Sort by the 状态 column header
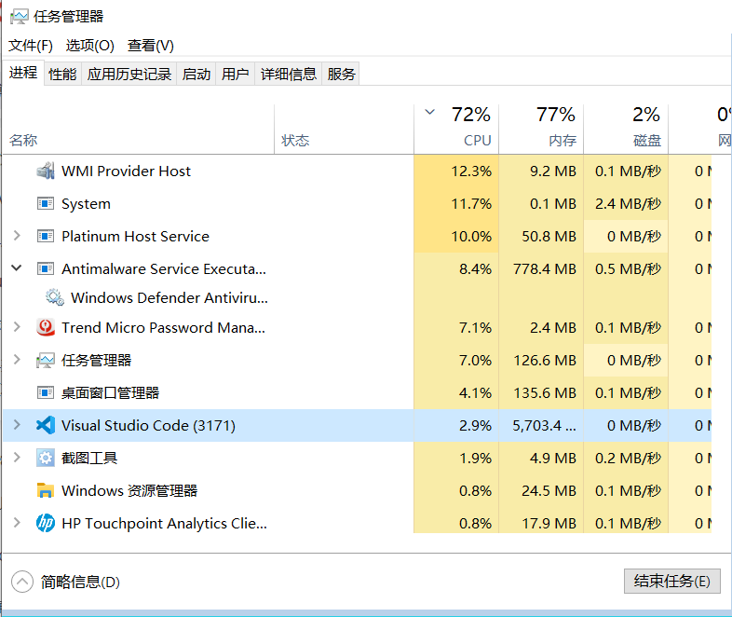The image size is (732, 617). coord(344,129)
